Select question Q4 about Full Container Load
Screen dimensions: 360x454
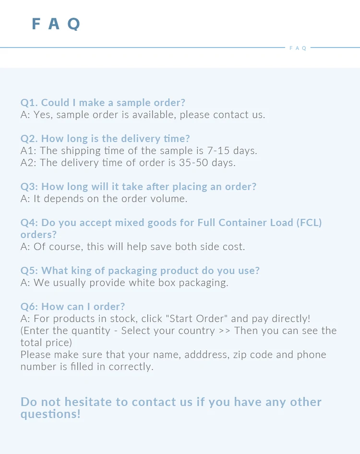coord(171,223)
